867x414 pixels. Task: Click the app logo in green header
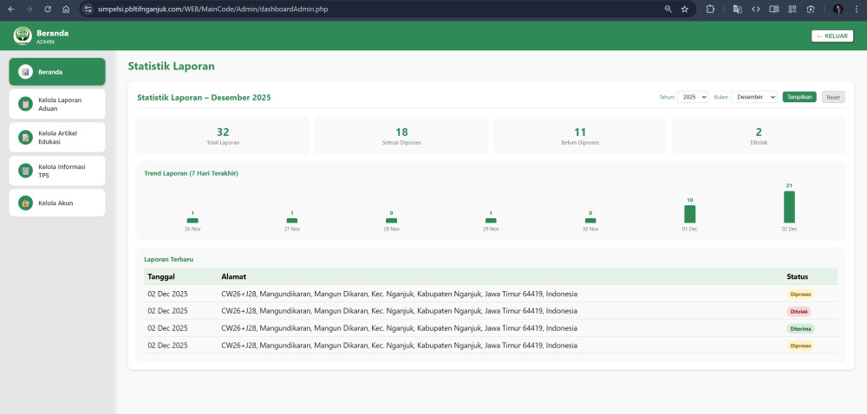click(x=23, y=36)
